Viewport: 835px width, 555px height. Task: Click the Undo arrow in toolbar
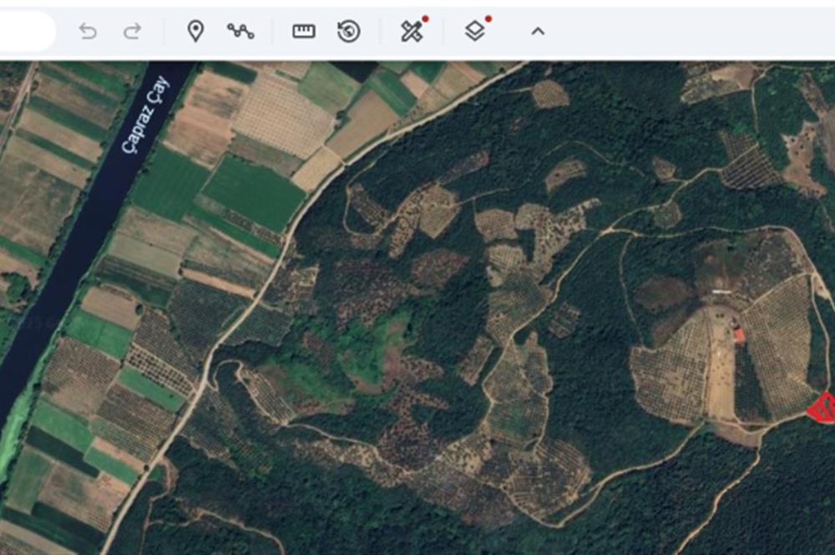pyautogui.click(x=88, y=32)
